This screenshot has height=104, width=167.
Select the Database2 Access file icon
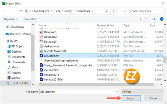pyautogui.click(x=41, y=37)
